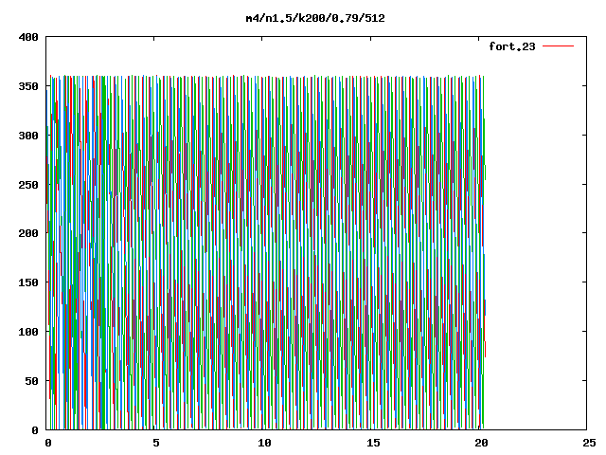Click the x-axis label 10
606x455 pixels.
264,443
